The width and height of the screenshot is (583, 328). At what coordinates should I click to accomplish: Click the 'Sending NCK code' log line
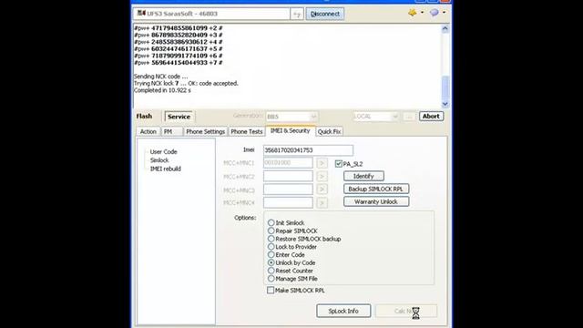[x=160, y=77]
